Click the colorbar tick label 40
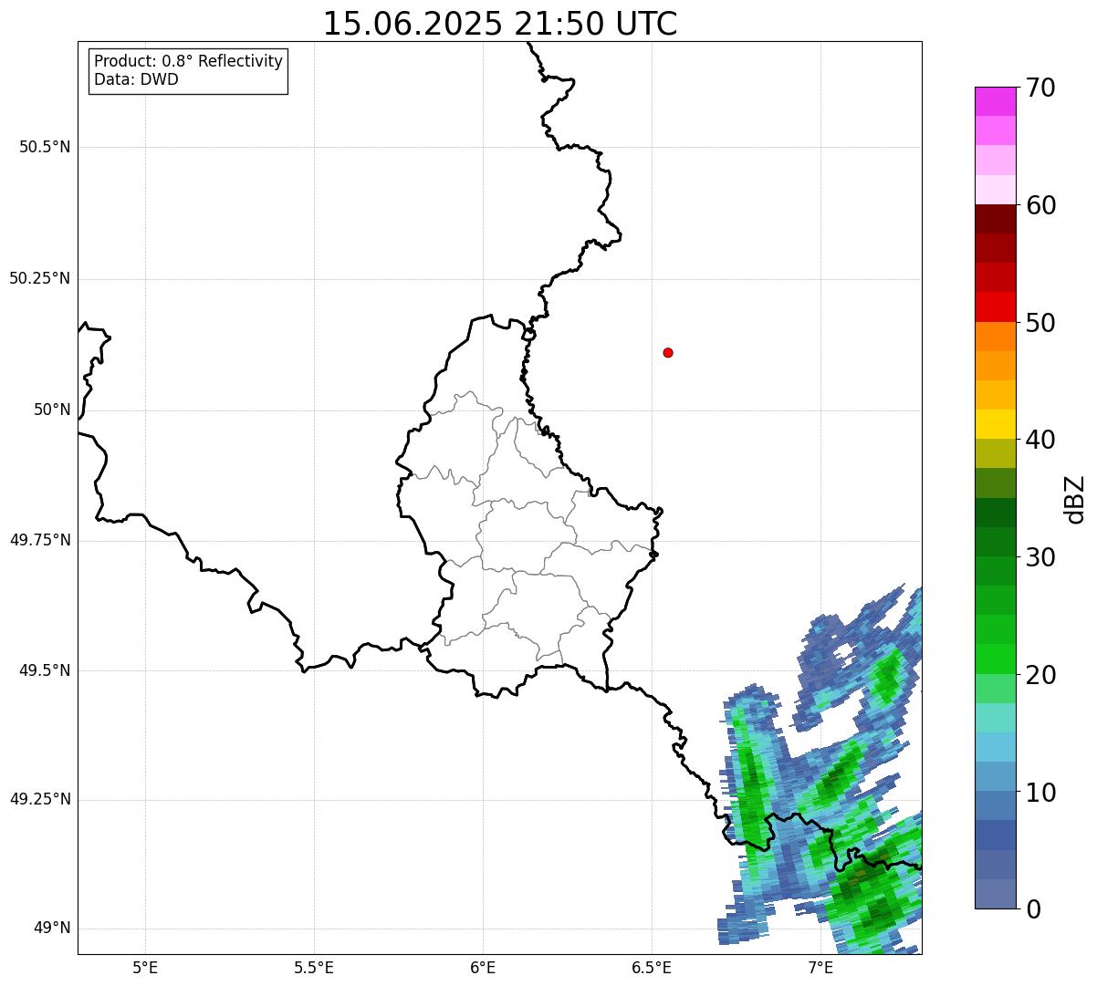This screenshot has height=986, width=1097. 1040,441
